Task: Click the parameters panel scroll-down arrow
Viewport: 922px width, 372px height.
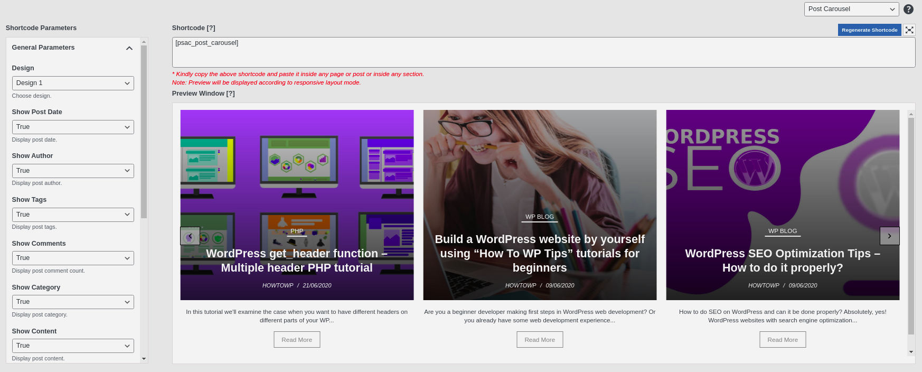Action: pyautogui.click(x=144, y=359)
